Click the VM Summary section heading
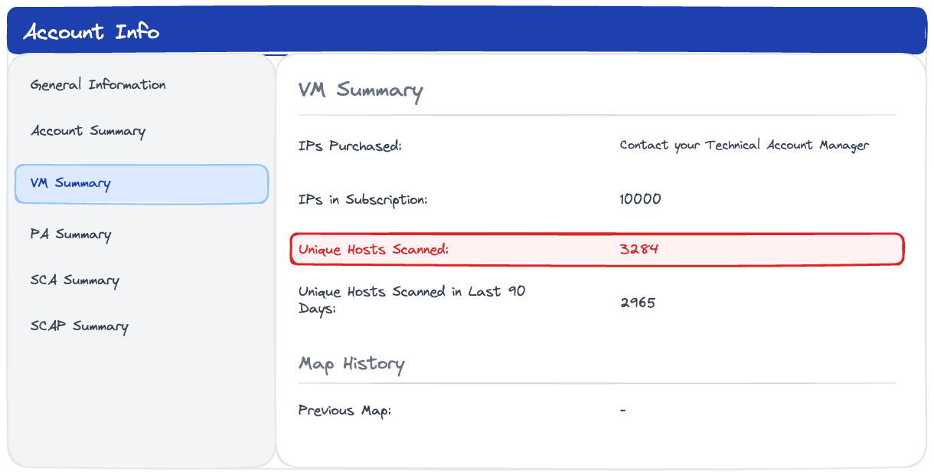This screenshot has height=475, width=934. [360, 91]
